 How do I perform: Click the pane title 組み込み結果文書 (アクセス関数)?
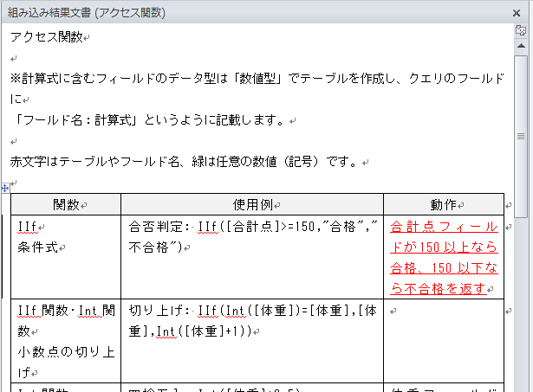87,13
